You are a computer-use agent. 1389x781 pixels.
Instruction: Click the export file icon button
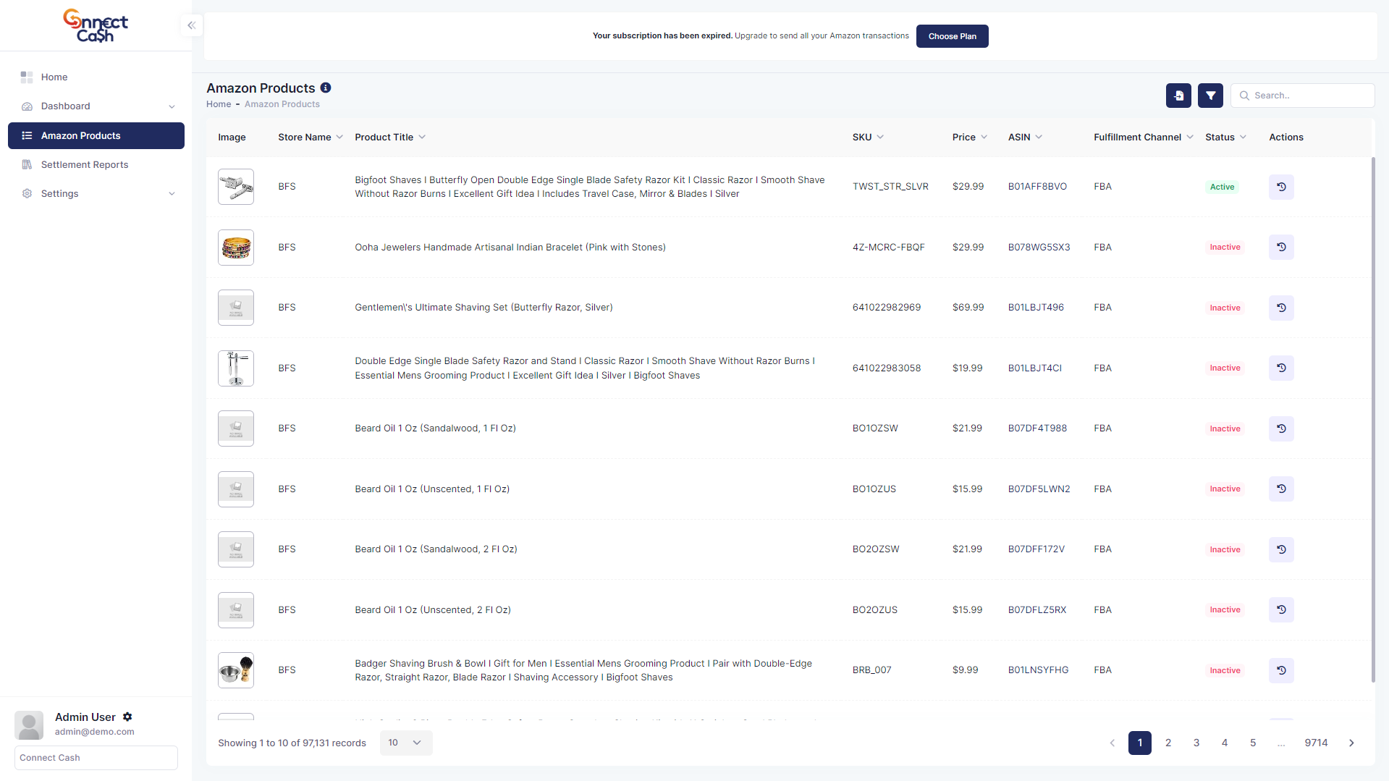point(1178,96)
